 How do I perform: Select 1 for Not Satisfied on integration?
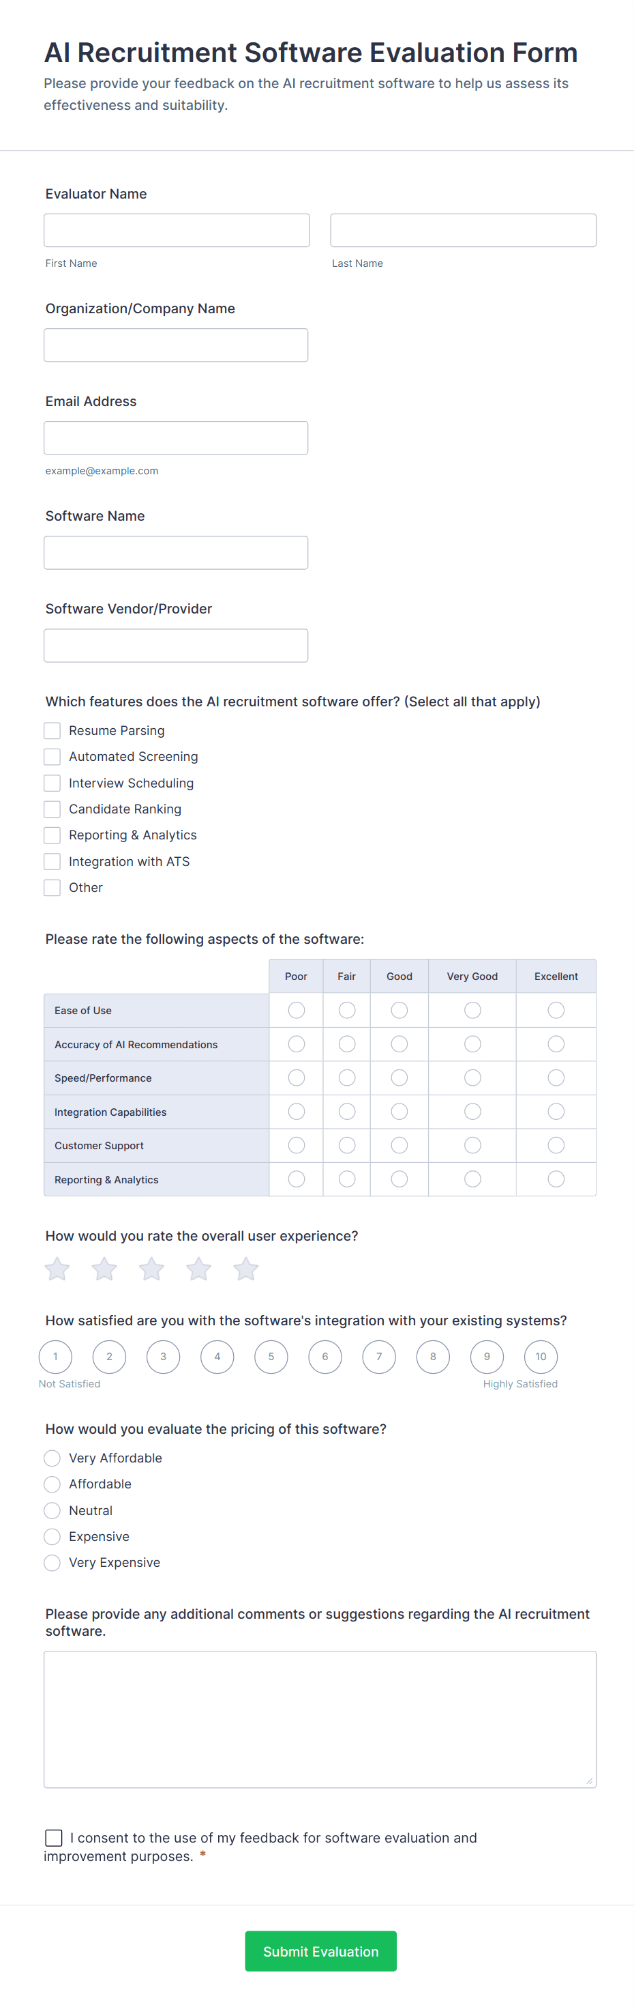55,1357
